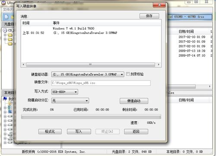Click the UltraISO application title icon
The width and height of the screenshot is (216, 156).
tap(3, 3)
